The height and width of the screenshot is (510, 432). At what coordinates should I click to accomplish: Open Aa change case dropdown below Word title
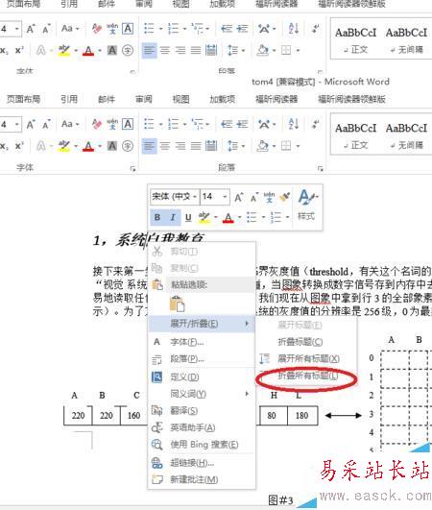tap(70, 124)
